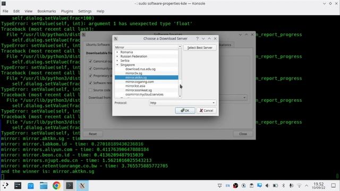Open the Settings menu in Konsole
Screen dimensions: 340x191
coord(85,11)
